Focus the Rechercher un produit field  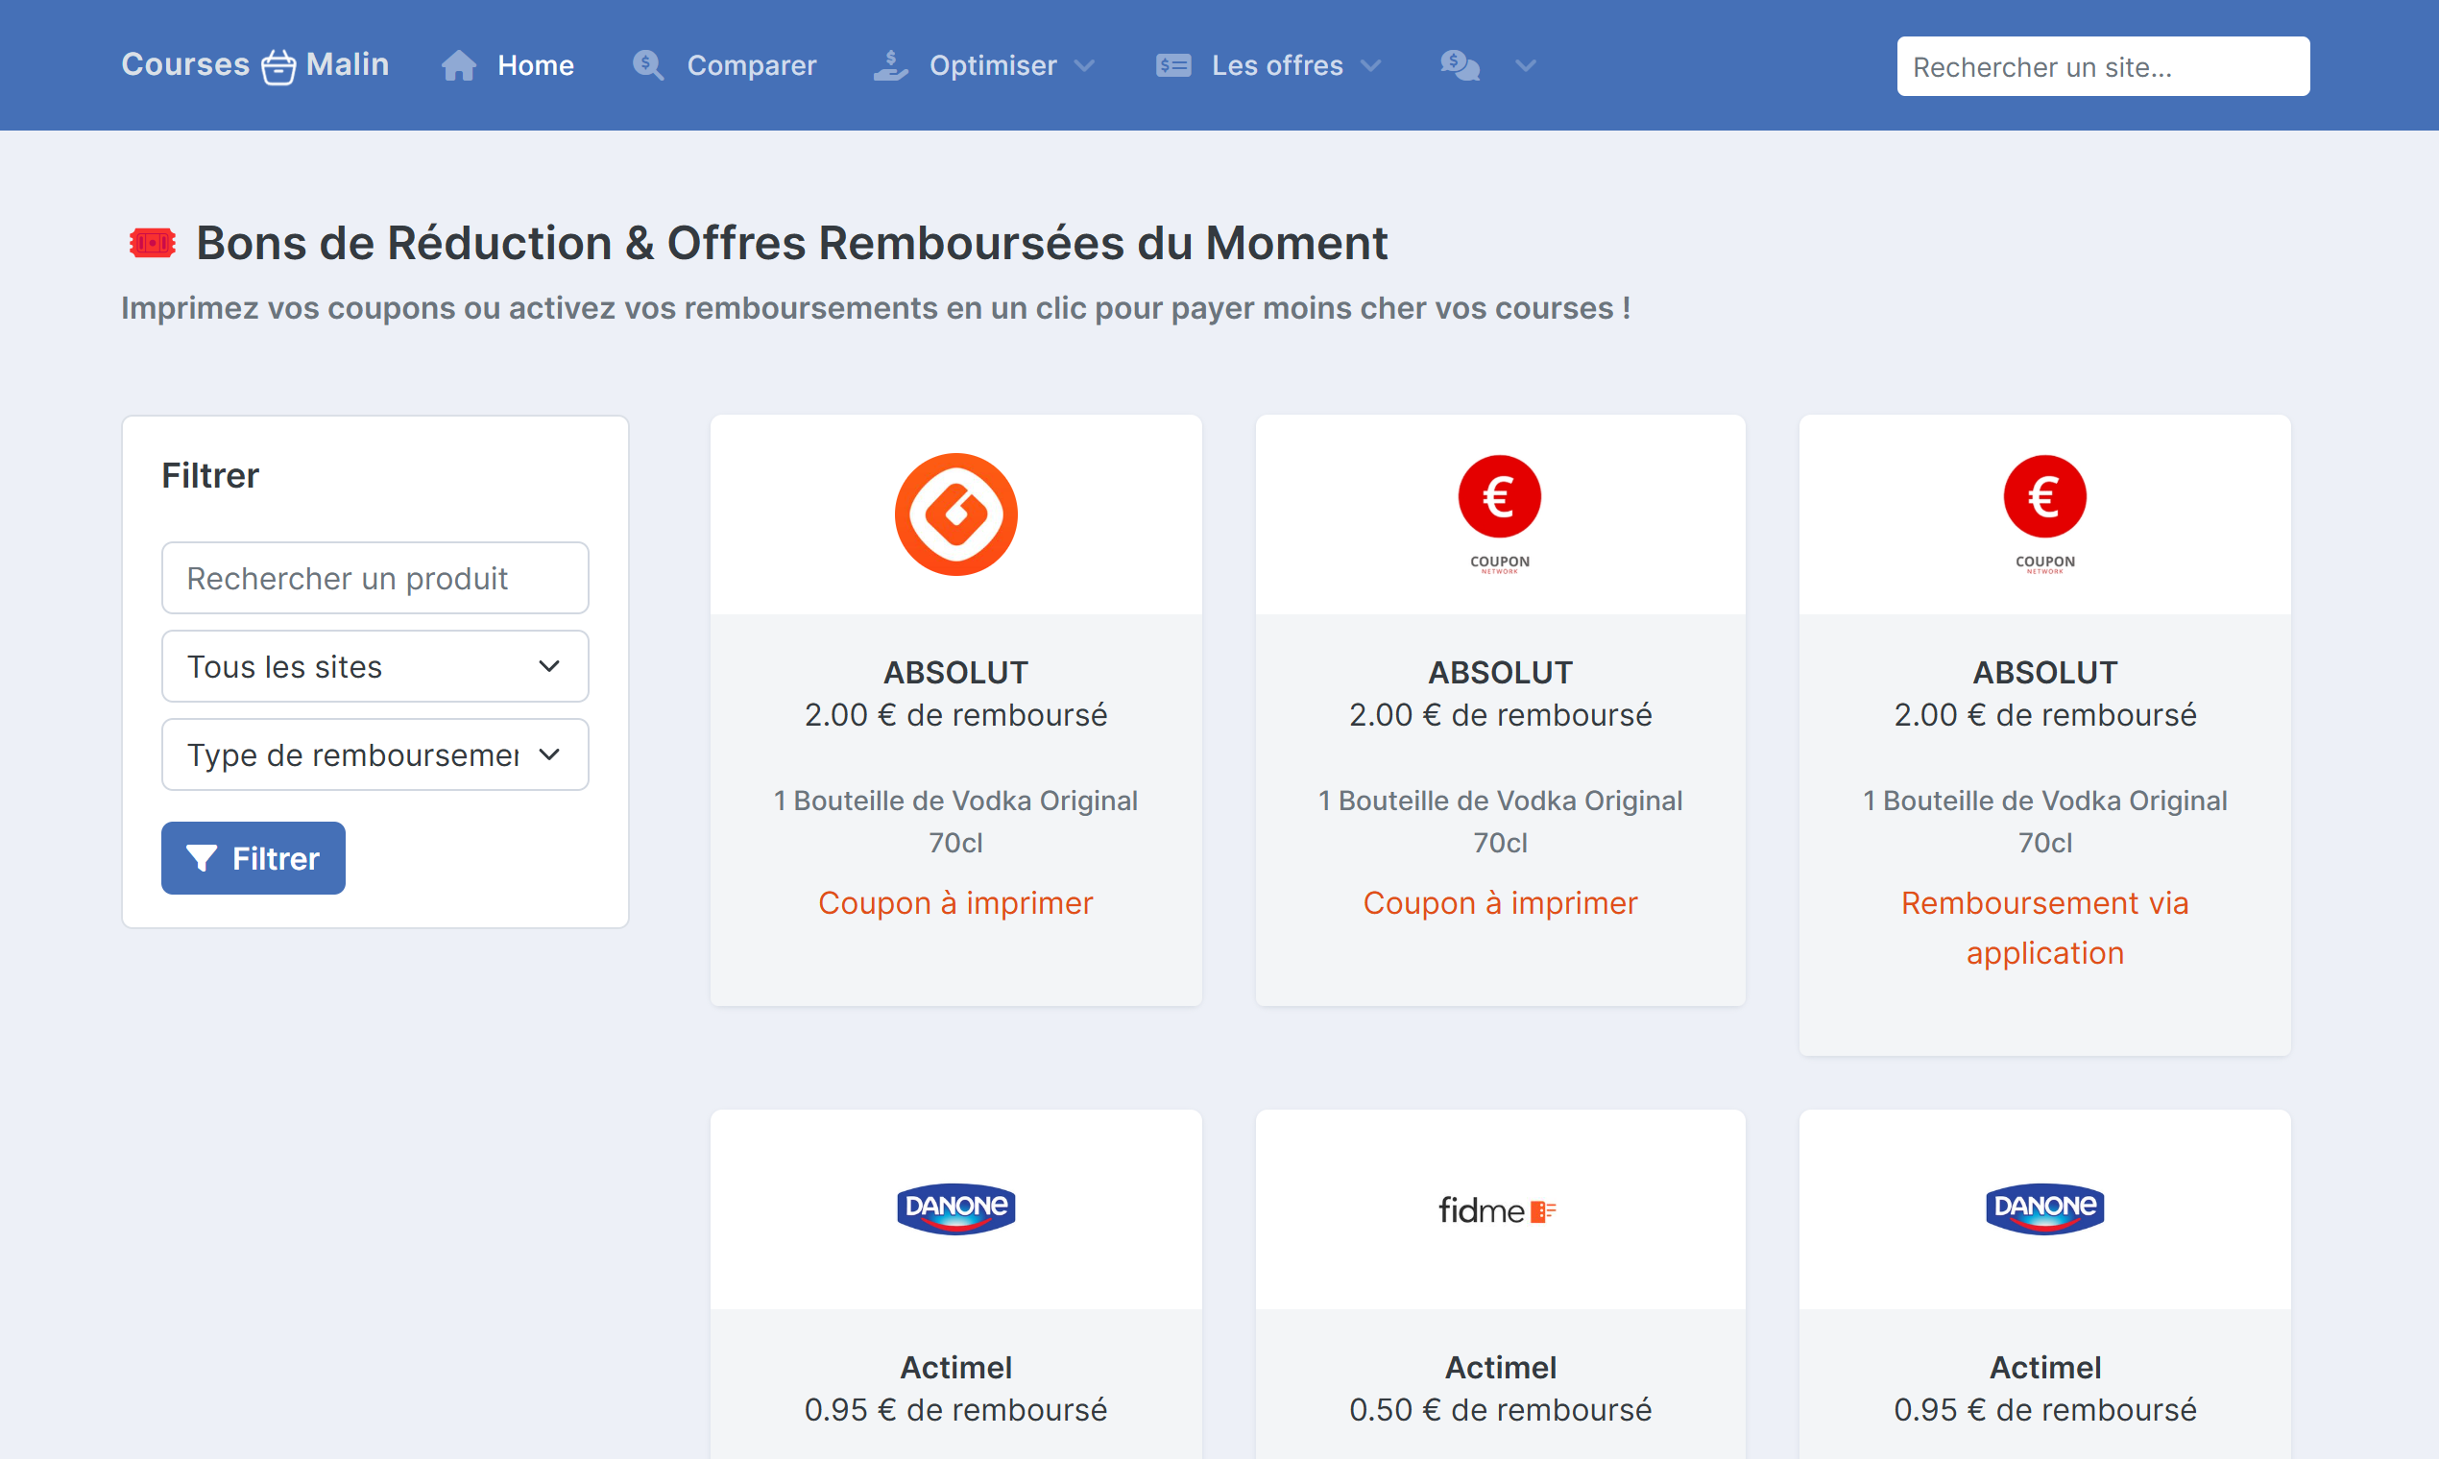[x=374, y=578]
